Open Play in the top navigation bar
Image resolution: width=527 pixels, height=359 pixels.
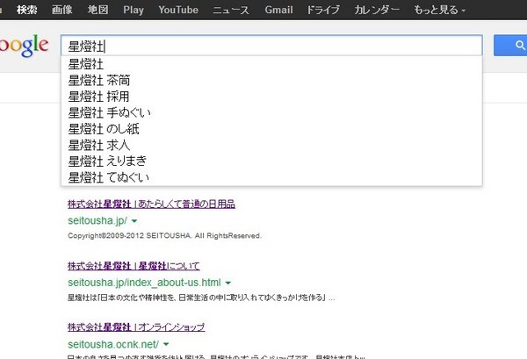[134, 10]
